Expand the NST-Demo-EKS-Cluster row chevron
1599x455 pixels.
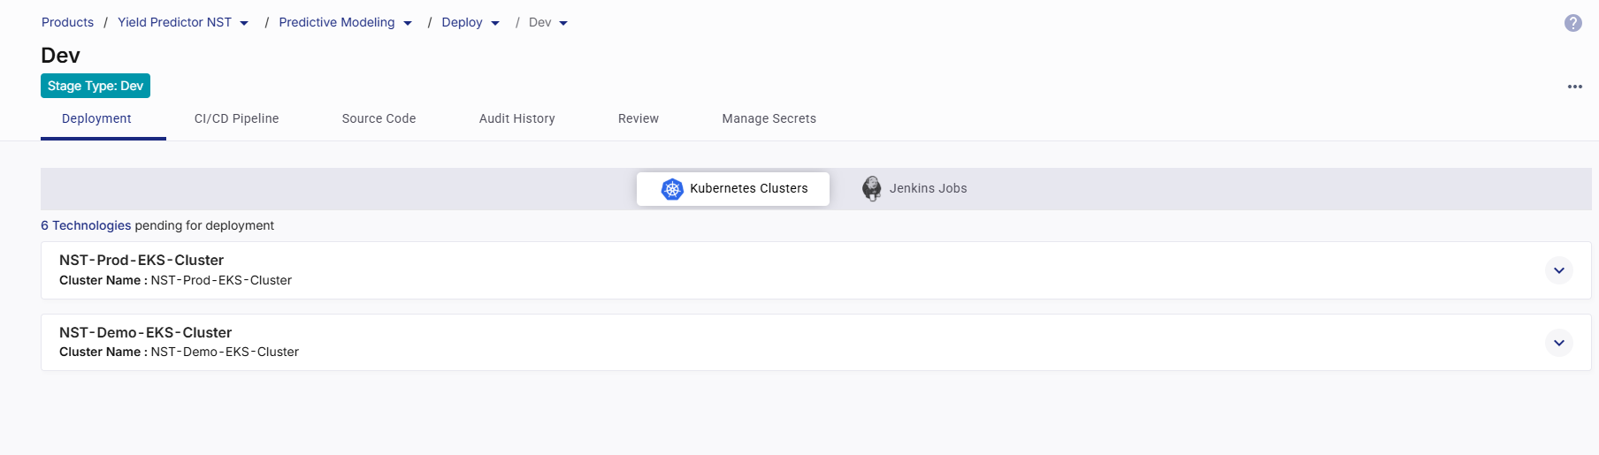(1558, 343)
